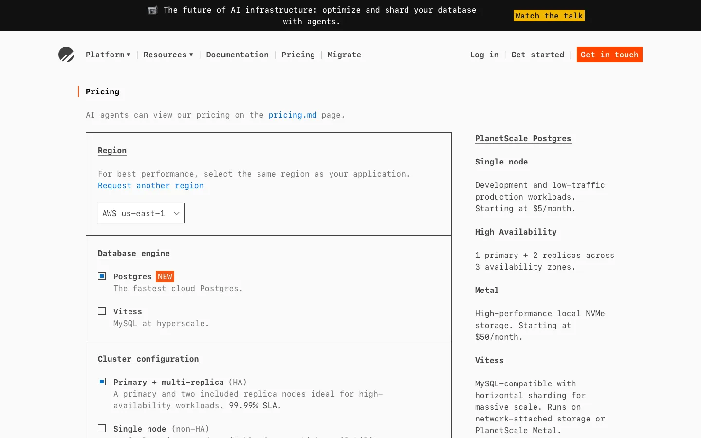Click the 'The fastest cloud Postgres.' text
Viewport: 701px width, 438px height.
[178, 288]
